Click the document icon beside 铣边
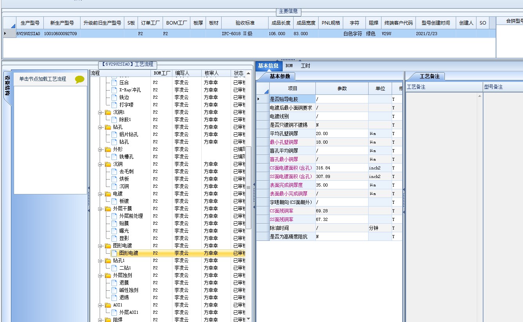523x322 pixels. 114,98
